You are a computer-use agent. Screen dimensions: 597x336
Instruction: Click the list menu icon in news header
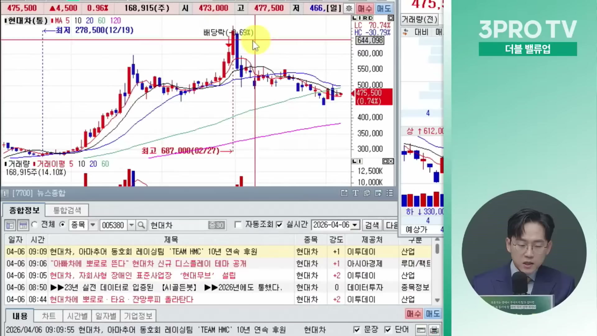pyautogui.click(x=390, y=193)
